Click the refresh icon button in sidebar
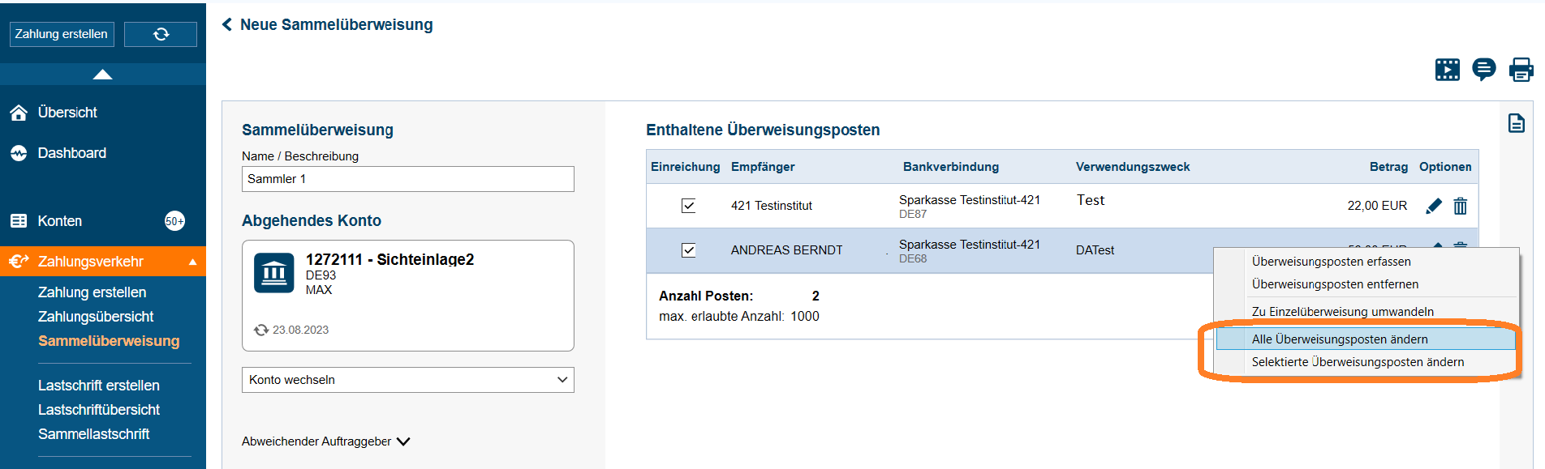The image size is (1545, 469). [161, 34]
